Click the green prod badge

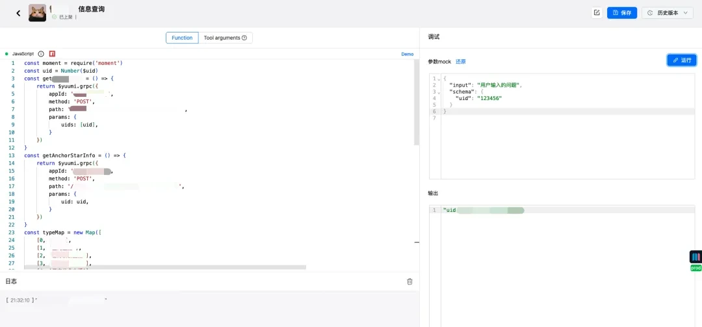point(695,268)
